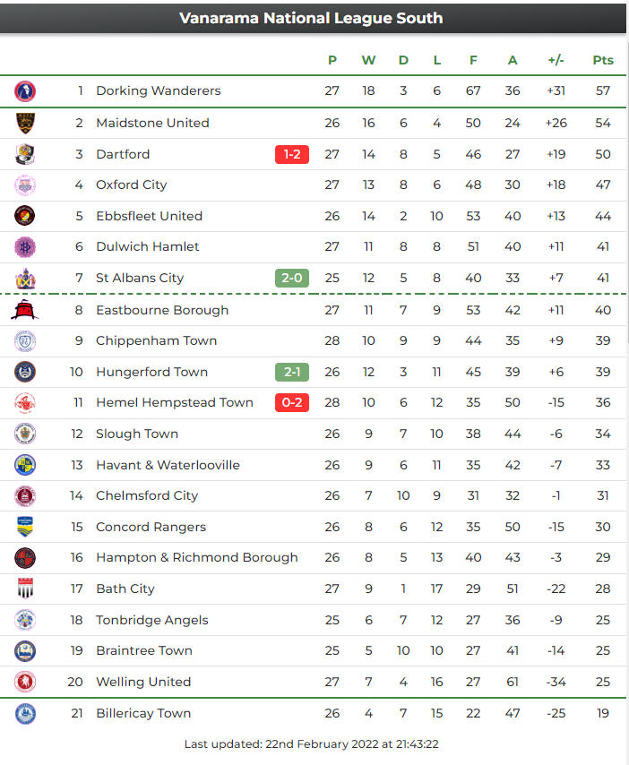Click the Concord Rangers club badge
The image size is (629, 765).
pos(25,527)
